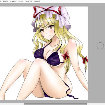Open the 選択(S) menu

(x=5, y=1)
